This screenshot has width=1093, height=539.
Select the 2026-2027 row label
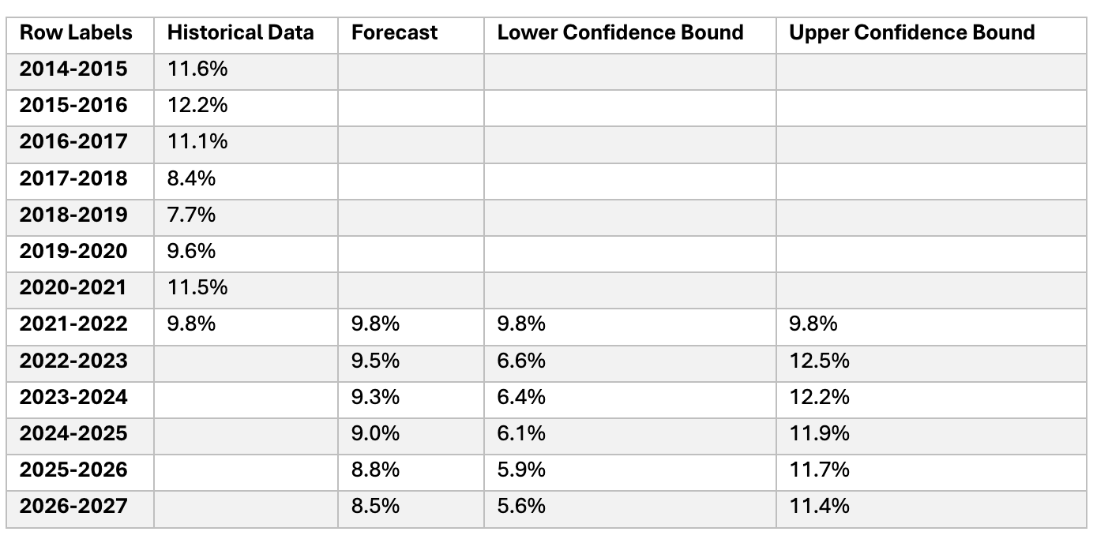[80, 506]
